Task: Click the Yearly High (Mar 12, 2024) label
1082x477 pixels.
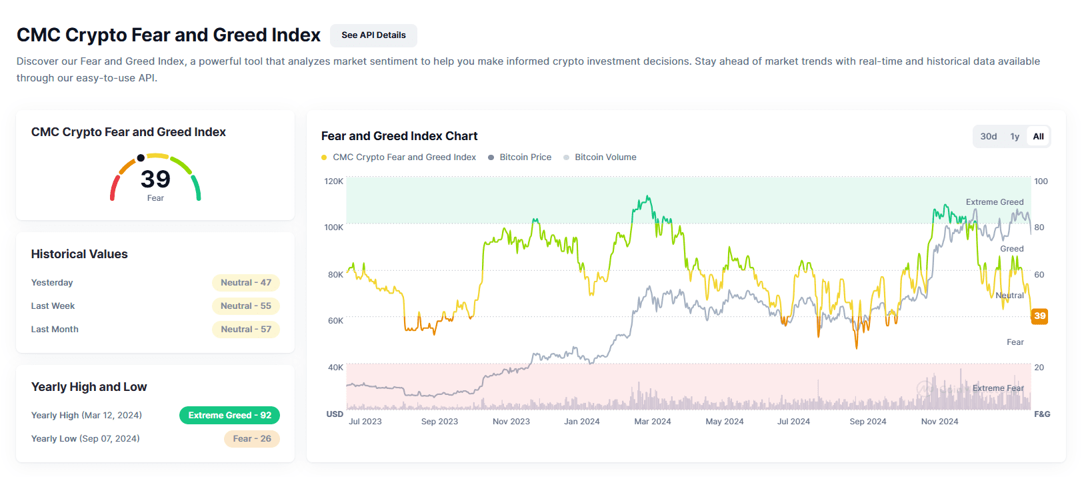Action: tap(87, 416)
